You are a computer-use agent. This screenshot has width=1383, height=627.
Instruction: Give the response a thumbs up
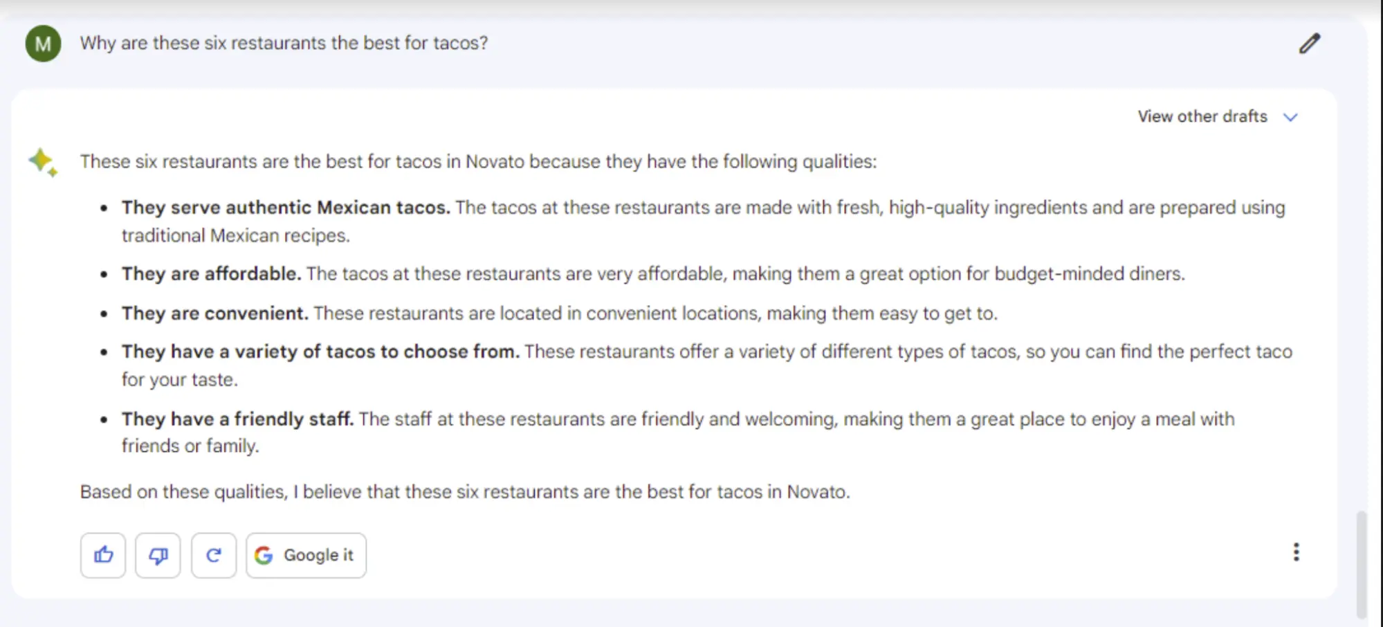[102, 554]
